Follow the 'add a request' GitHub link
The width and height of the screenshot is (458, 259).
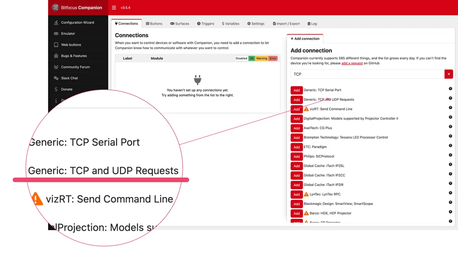(352, 63)
